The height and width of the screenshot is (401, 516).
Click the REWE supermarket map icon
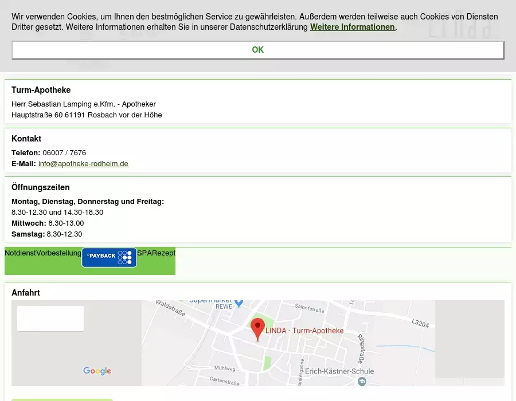point(239,303)
